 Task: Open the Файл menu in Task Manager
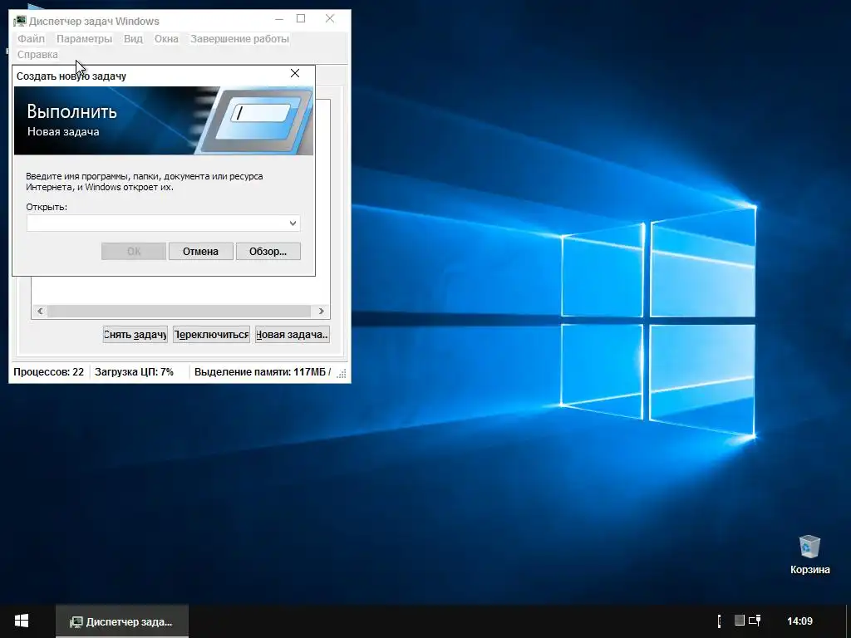pyautogui.click(x=31, y=39)
